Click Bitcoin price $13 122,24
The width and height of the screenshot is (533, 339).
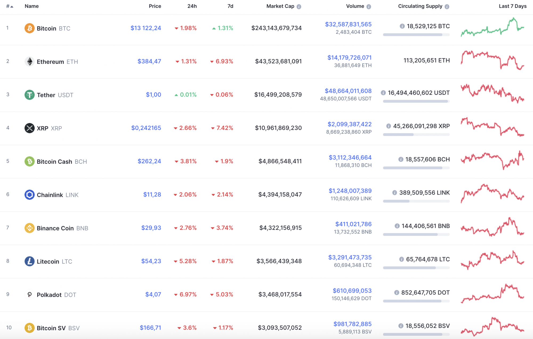click(x=146, y=28)
